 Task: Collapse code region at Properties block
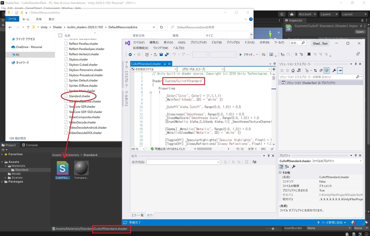(151, 92)
